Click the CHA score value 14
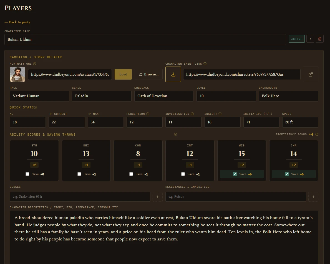This screenshot has height=264, width=330. point(294,154)
